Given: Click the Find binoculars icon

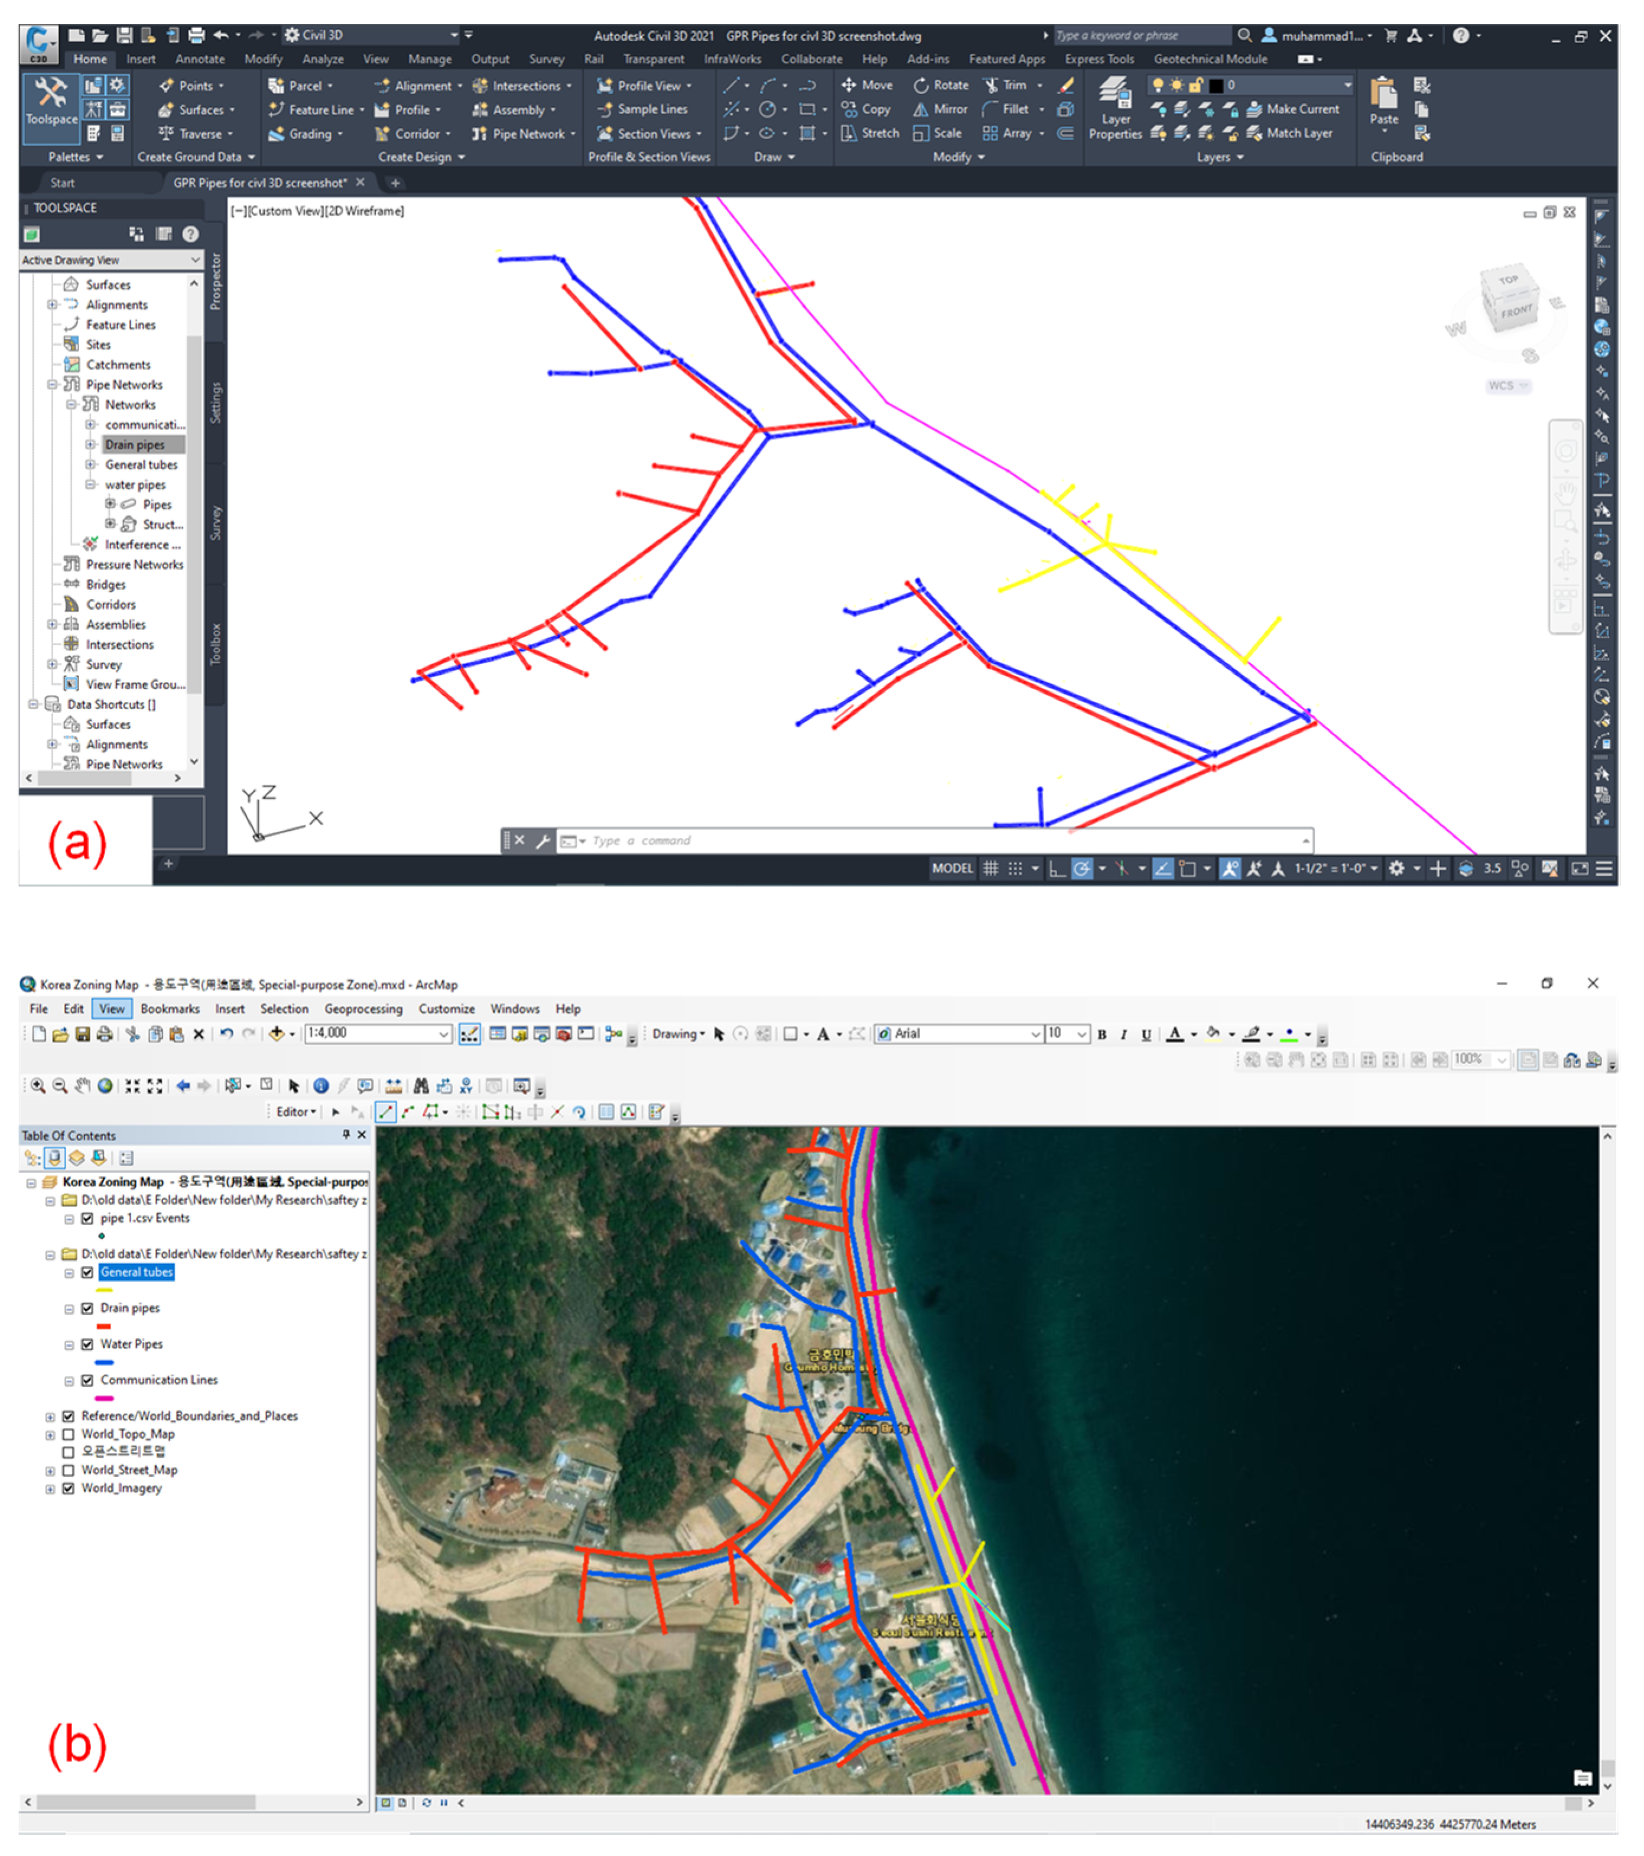Looking at the screenshot, I should click(421, 1086).
